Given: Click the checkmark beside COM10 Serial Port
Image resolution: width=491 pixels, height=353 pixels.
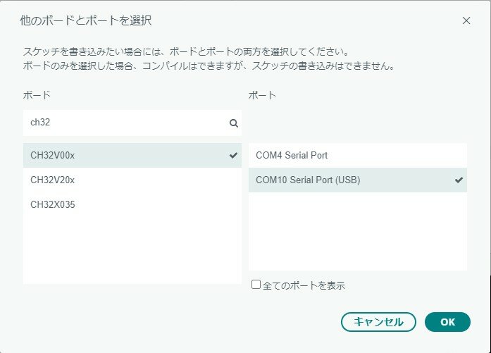Looking at the screenshot, I should click(459, 180).
